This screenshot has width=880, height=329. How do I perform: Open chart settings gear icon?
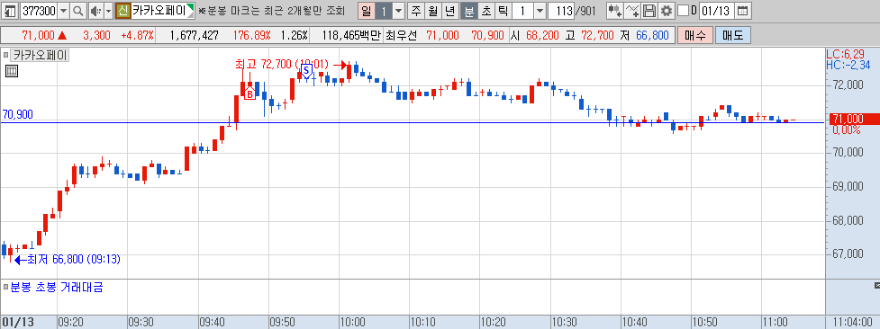[x=667, y=11]
